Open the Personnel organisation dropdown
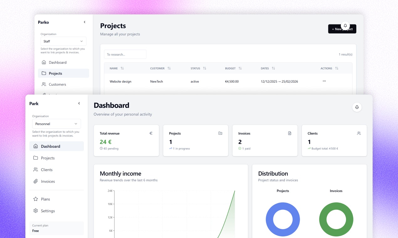Viewport: 398px width, 238px height. pyautogui.click(x=56, y=123)
